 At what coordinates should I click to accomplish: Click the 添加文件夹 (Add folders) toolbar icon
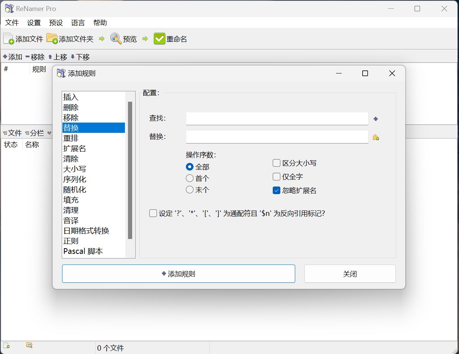[52, 38]
